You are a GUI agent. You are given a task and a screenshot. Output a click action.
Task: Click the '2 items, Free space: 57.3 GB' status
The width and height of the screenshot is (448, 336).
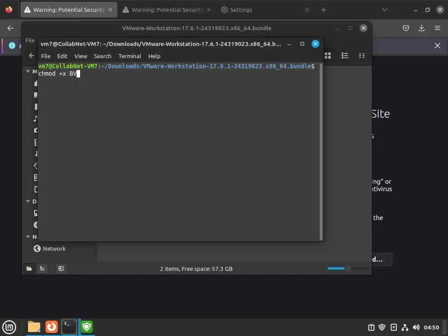196,269
